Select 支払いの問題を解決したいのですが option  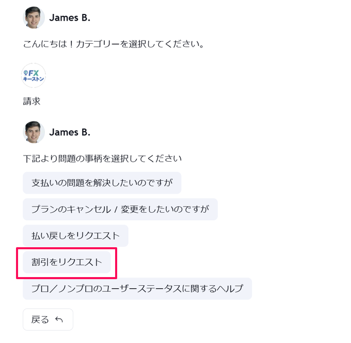[x=102, y=183]
